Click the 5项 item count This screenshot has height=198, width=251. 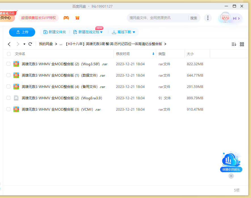coord(237,190)
